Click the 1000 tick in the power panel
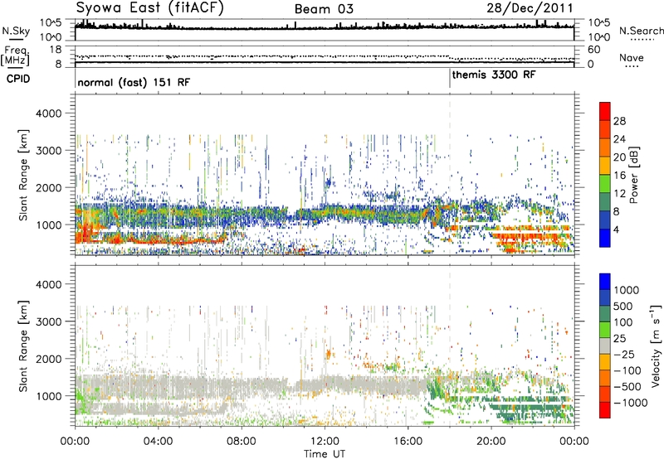Screen dimensions: 664x459 click(48, 225)
